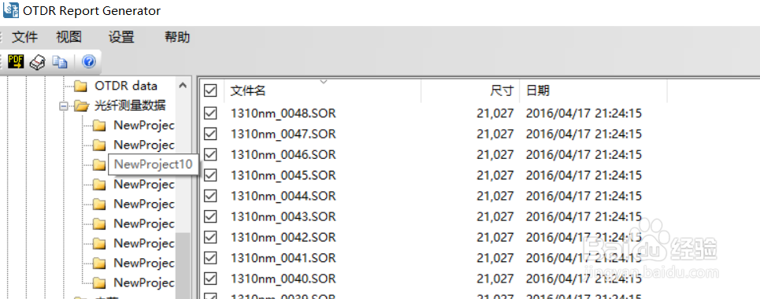The image size is (760, 299).
Task: Uncheck the 1310nm_0043.SOR checkbox
Action: (210, 216)
